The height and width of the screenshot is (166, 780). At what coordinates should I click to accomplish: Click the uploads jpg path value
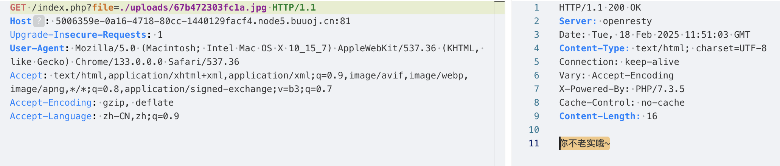click(x=193, y=8)
